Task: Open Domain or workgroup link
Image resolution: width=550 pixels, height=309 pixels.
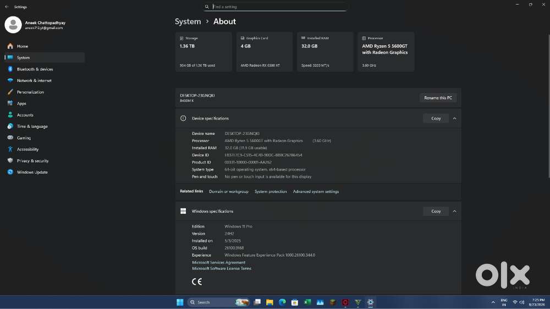Action: click(229, 191)
